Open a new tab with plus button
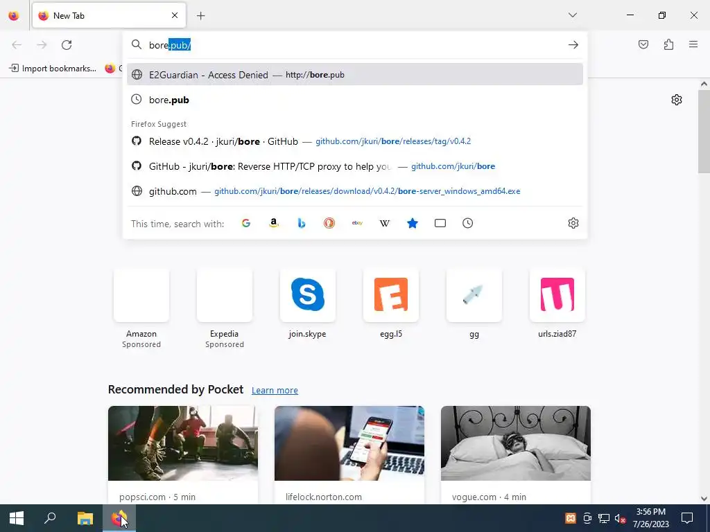Screen dimensions: 710x532 point(201,16)
